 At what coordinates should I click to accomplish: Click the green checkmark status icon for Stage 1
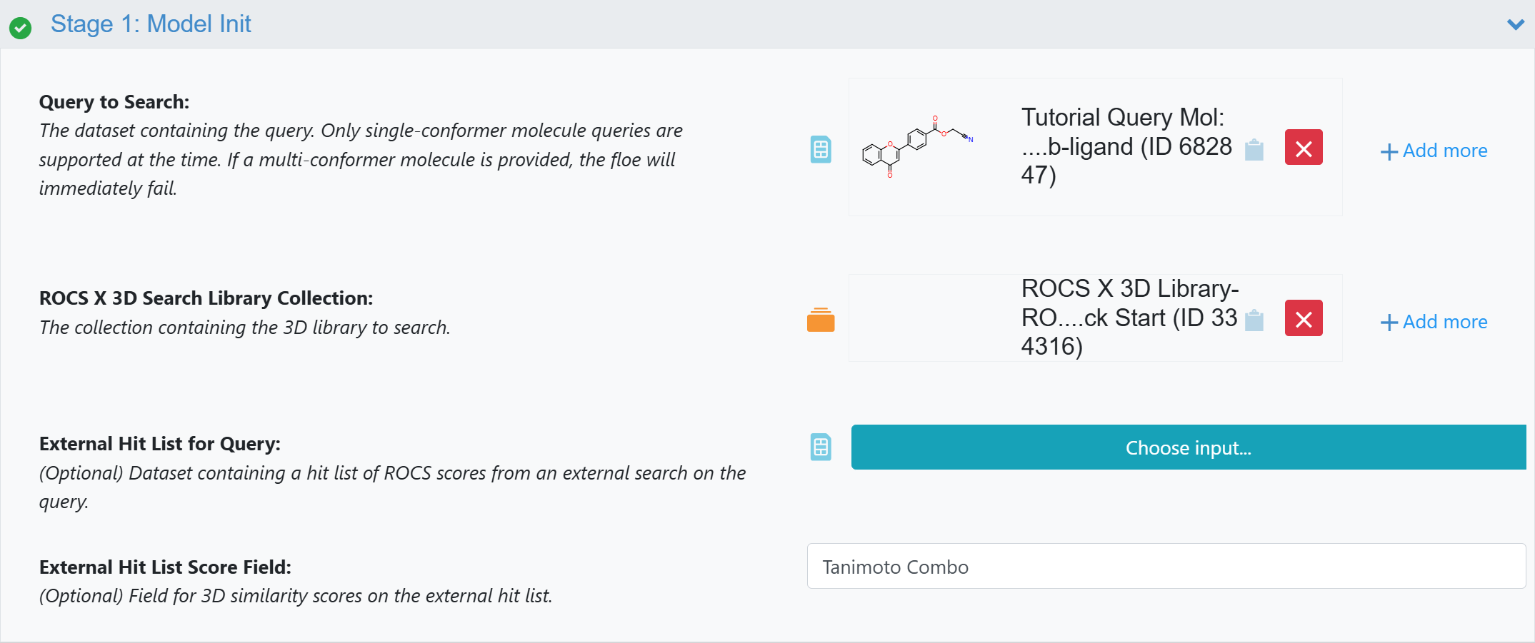click(x=20, y=28)
